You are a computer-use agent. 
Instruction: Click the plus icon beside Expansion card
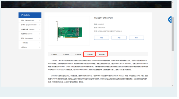(40, 25)
